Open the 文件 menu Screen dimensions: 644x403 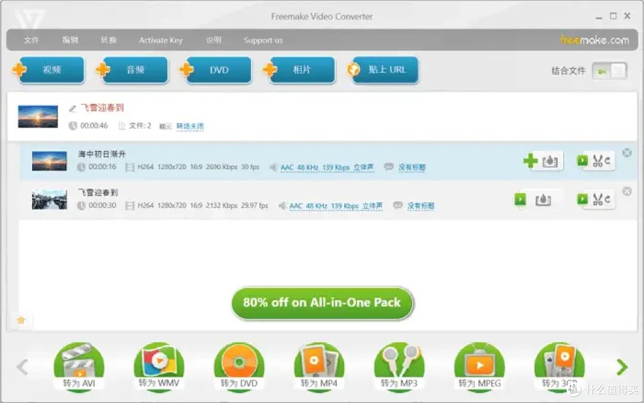coord(31,40)
